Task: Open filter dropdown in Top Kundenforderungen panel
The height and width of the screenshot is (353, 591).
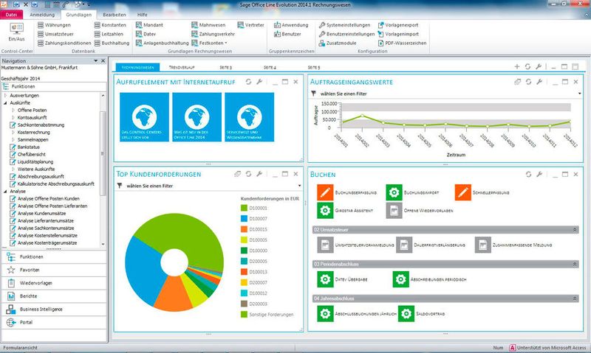Action: pyautogui.click(x=299, y=186)
